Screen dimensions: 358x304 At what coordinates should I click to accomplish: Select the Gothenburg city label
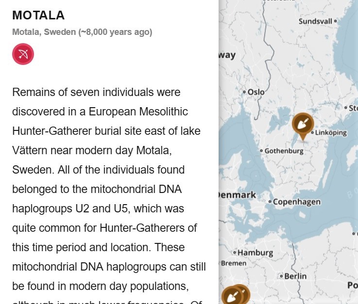click(284, 151)
